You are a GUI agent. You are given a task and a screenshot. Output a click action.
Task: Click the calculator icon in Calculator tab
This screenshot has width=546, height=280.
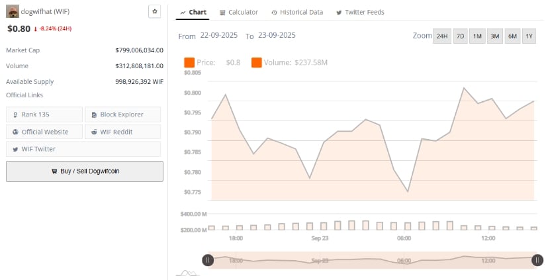222,13
